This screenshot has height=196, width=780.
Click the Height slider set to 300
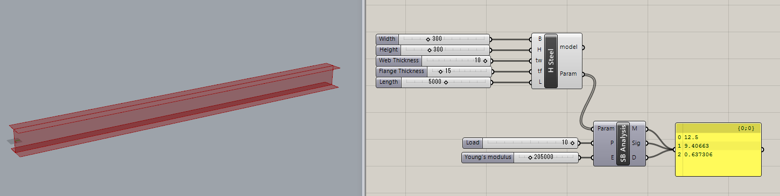click(x=433, y=49)
